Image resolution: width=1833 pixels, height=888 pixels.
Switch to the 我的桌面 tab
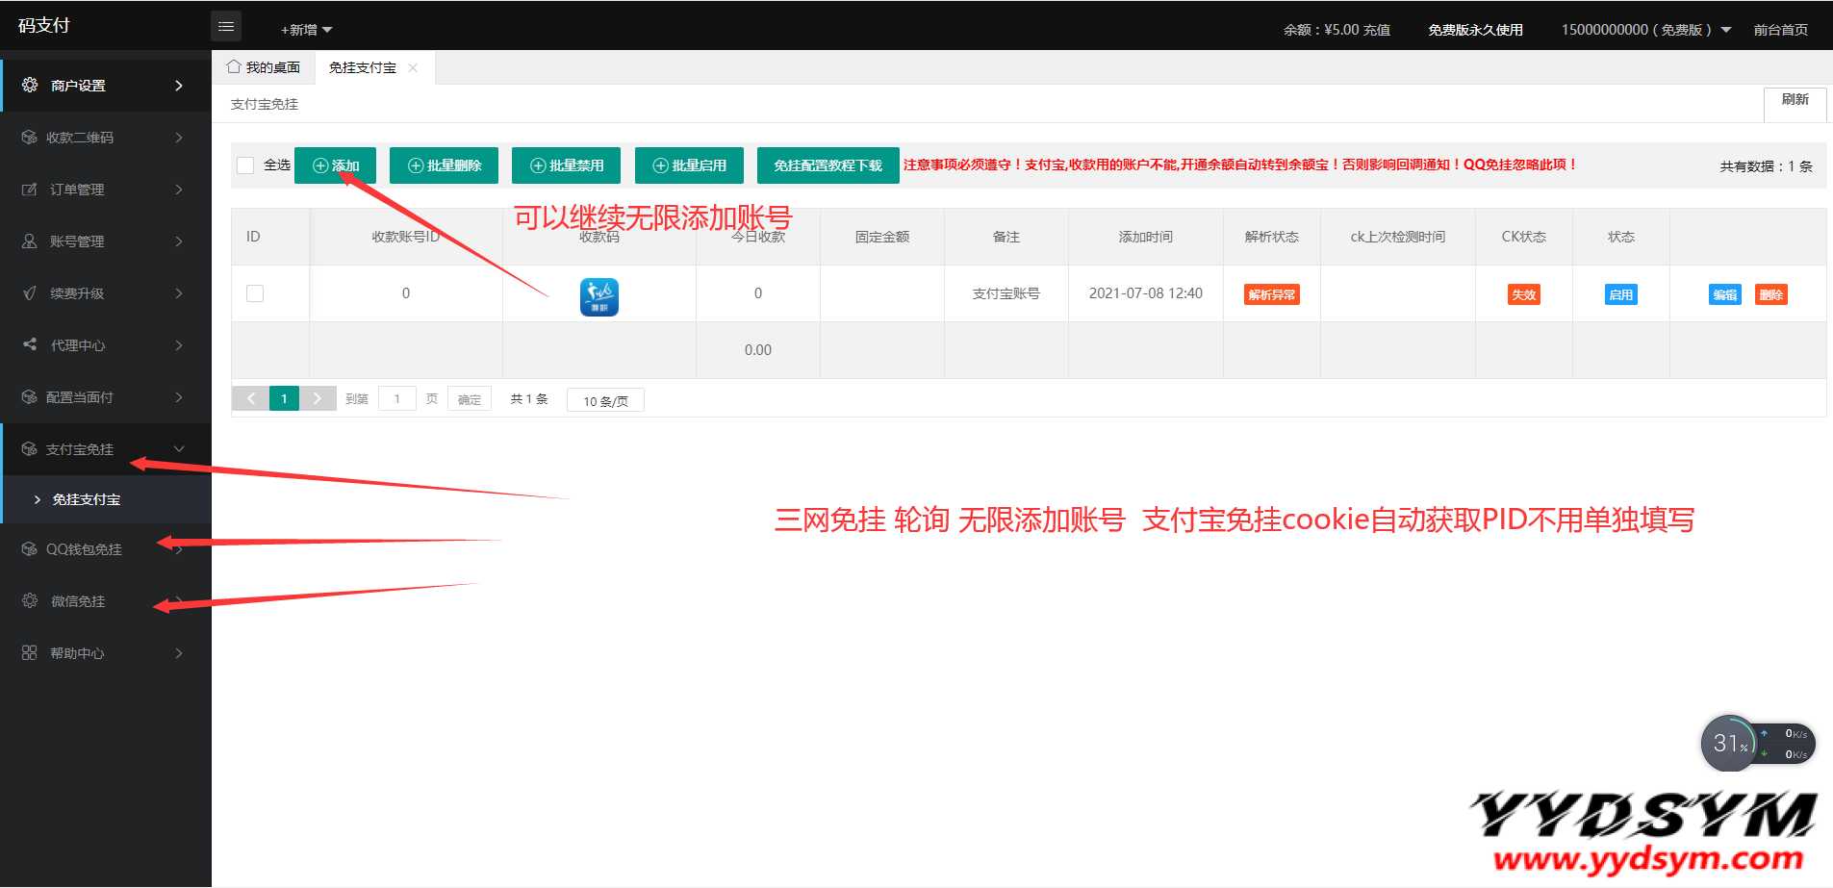pos(264,67)
